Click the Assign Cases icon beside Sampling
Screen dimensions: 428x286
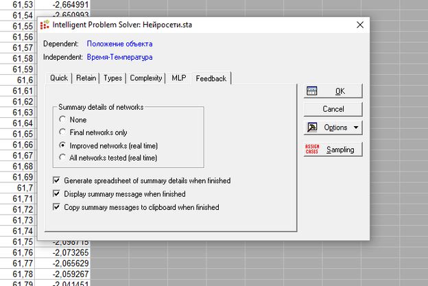point(312,150)
